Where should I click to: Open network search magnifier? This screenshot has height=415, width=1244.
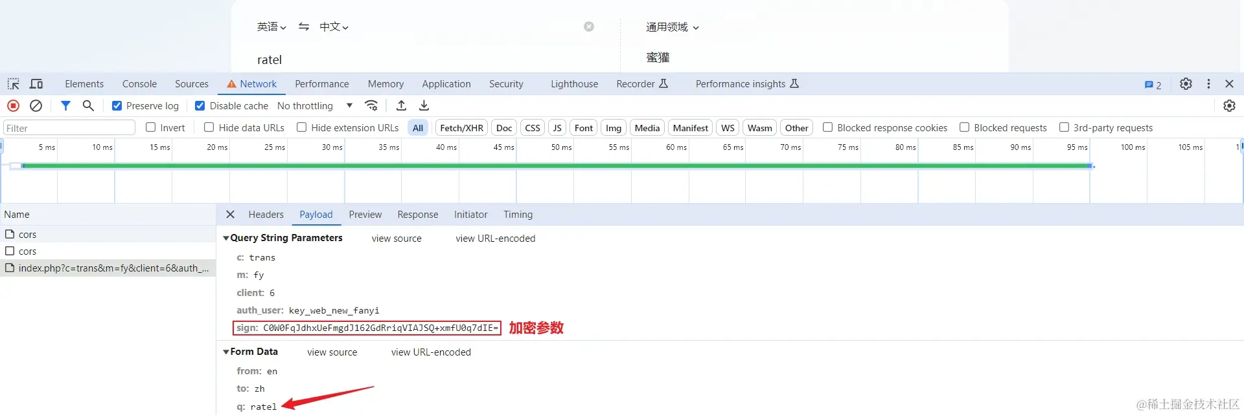88,105
